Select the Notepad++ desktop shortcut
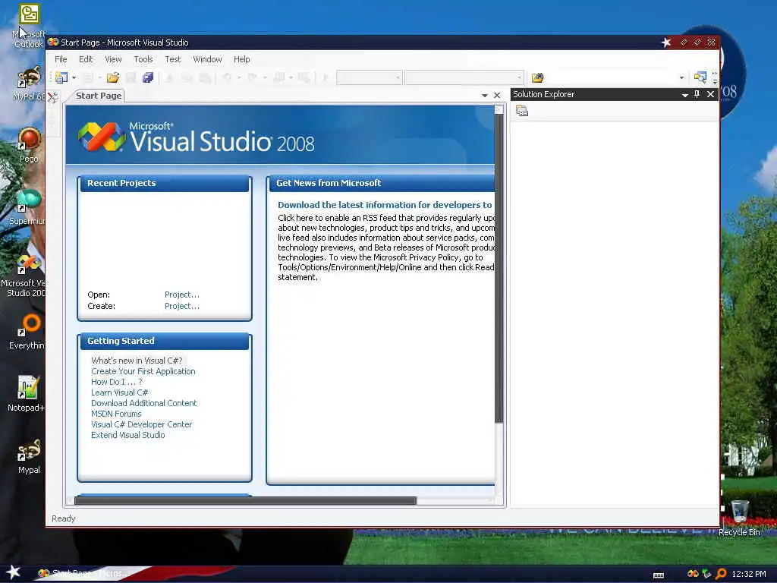777x583 pixels. pos(27,394)
